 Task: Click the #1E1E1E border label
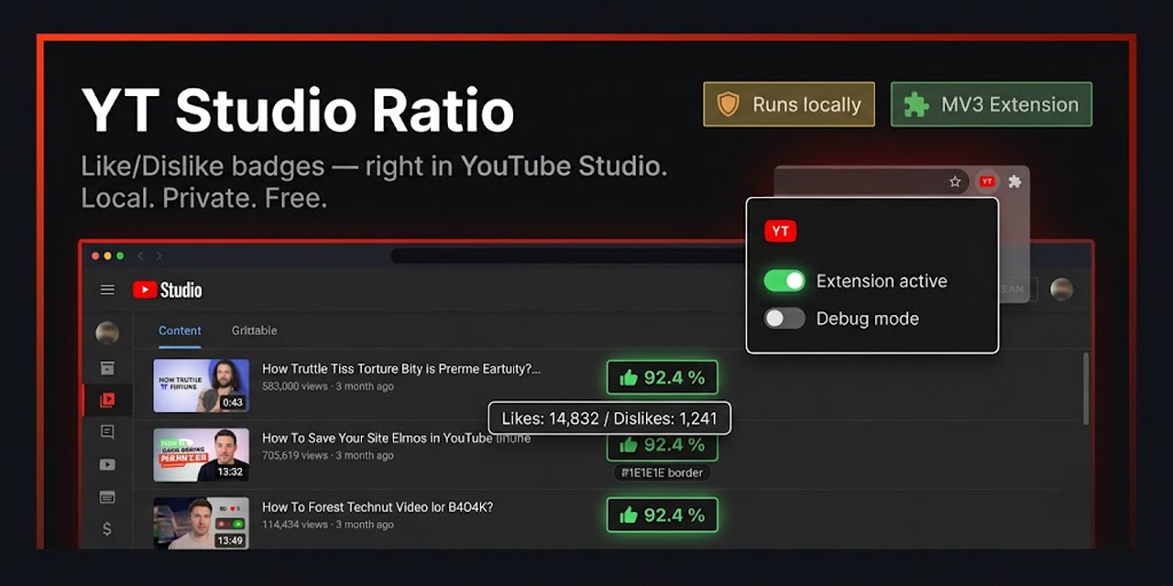[662, 472]
